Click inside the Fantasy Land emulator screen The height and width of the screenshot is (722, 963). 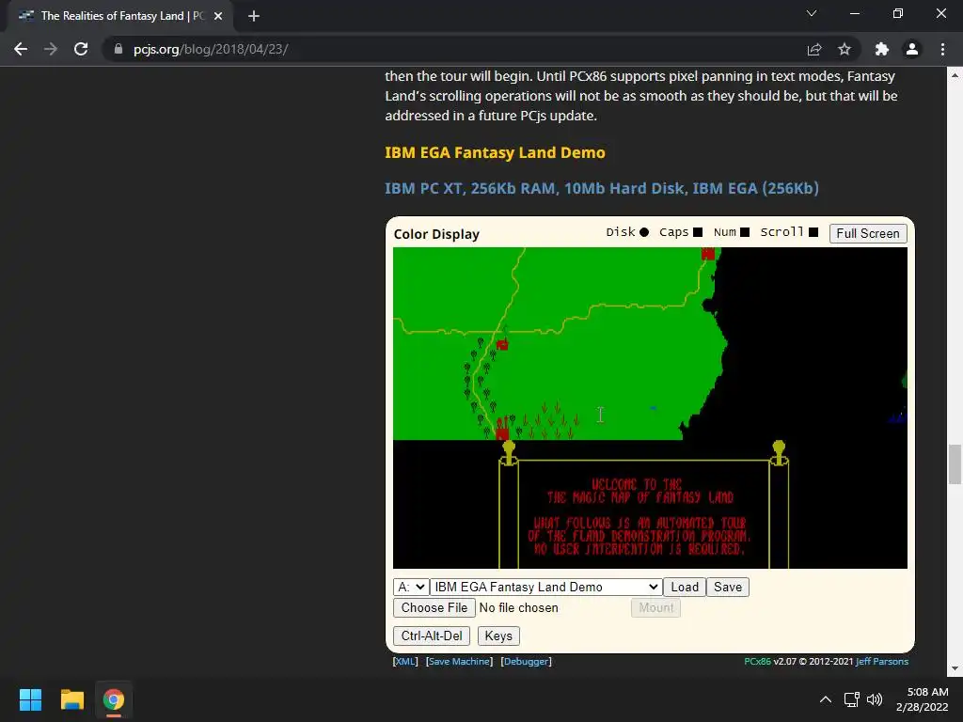point(650,408)
